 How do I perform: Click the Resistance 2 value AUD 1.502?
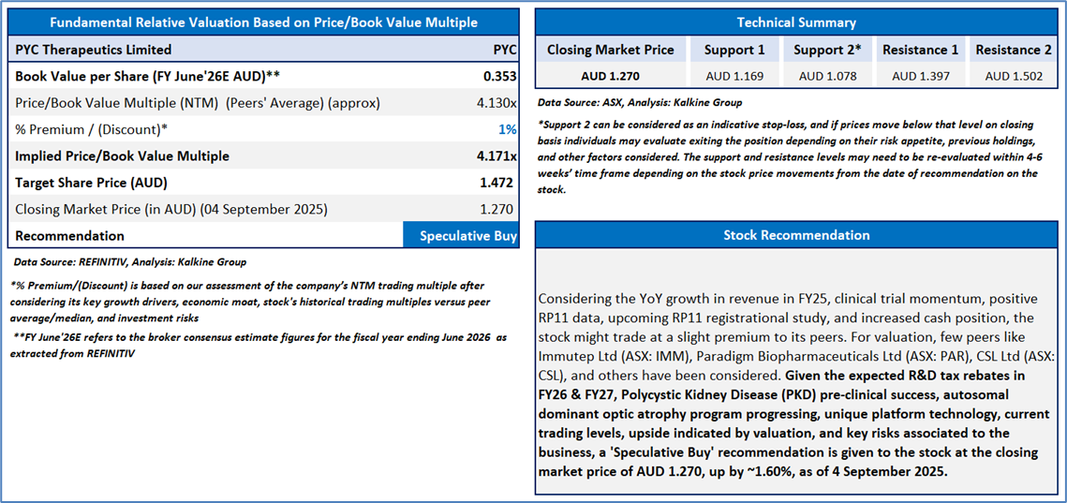pyautogui.click(x=1013, y=76)
